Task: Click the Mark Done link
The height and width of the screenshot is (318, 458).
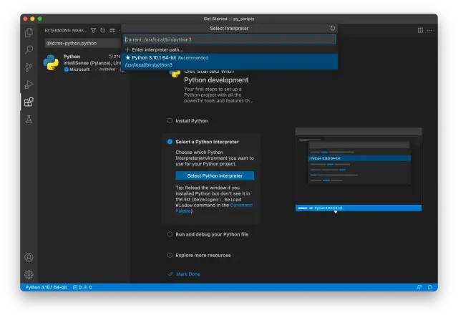Action: tap(188, 274)
